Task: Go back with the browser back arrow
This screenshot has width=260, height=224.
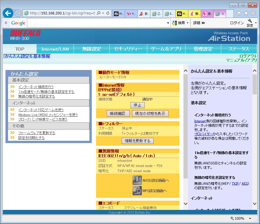Action: pyautogui.click(x=8, y=13)
